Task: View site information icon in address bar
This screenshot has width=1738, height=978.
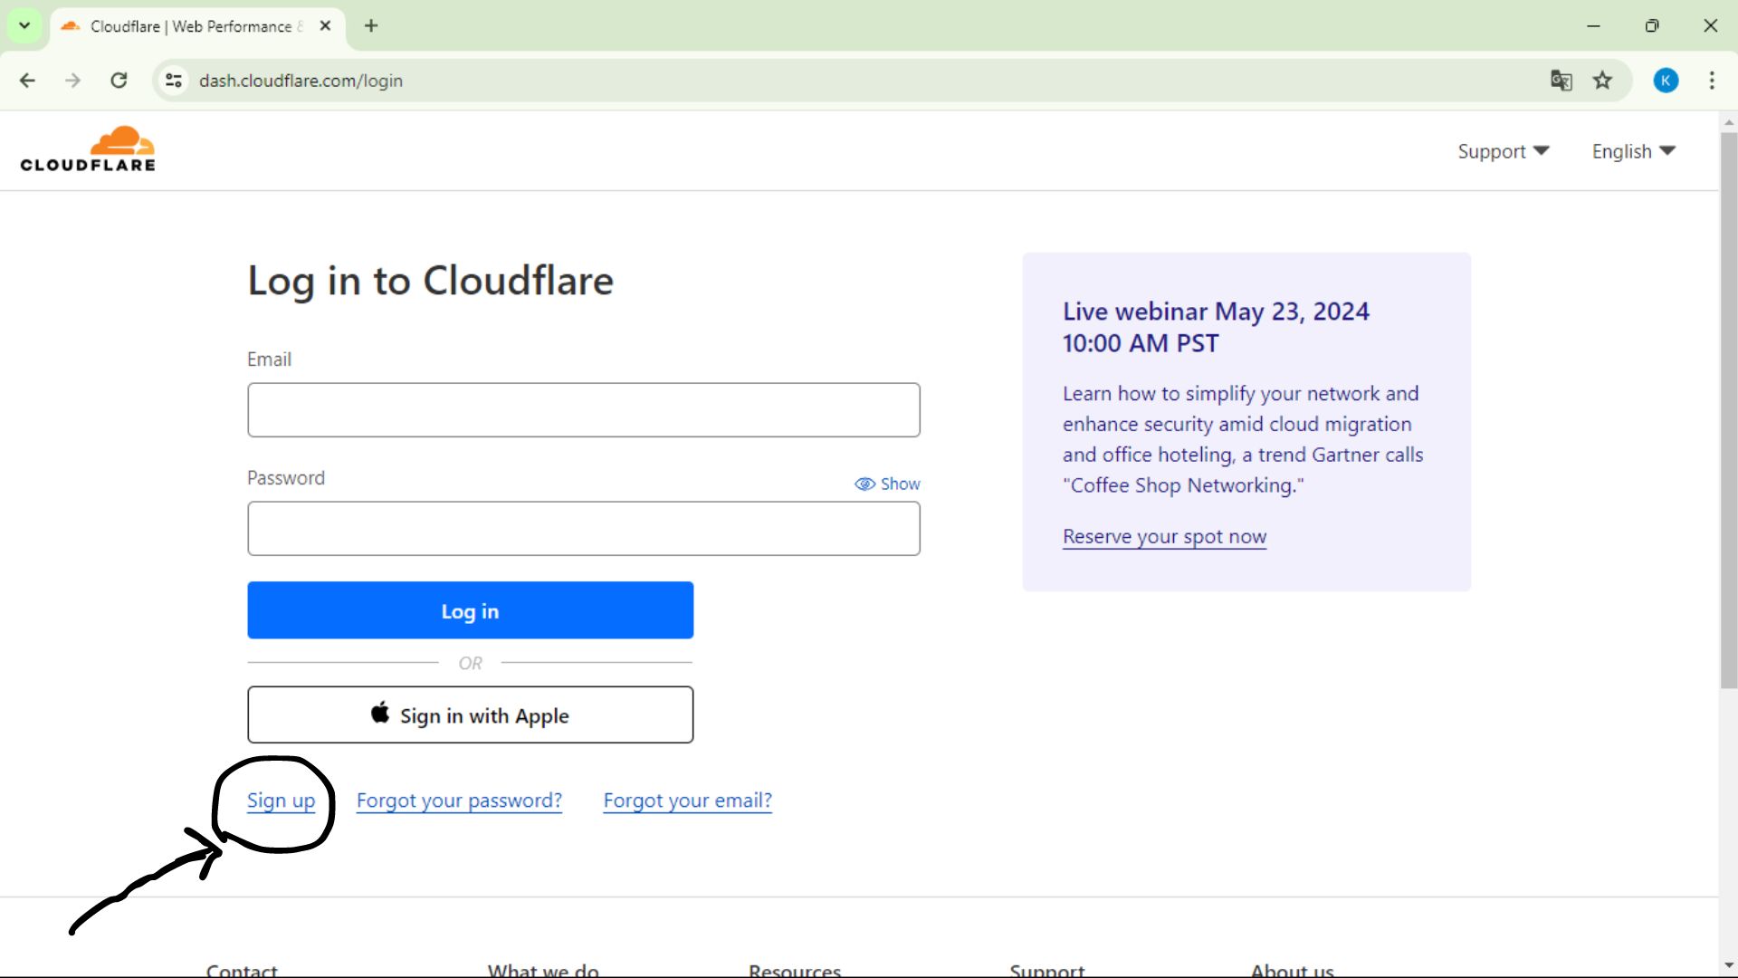Action: pos(174,81)
